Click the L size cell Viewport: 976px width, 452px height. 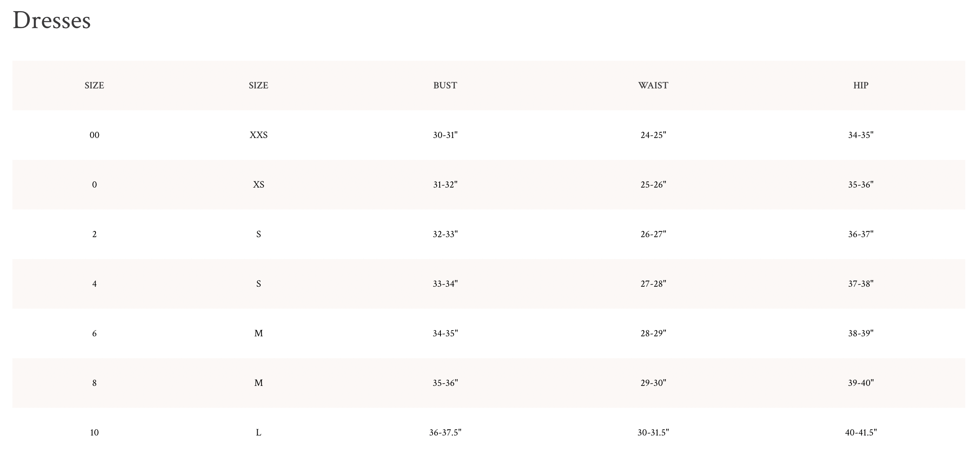tap(258, 433)
